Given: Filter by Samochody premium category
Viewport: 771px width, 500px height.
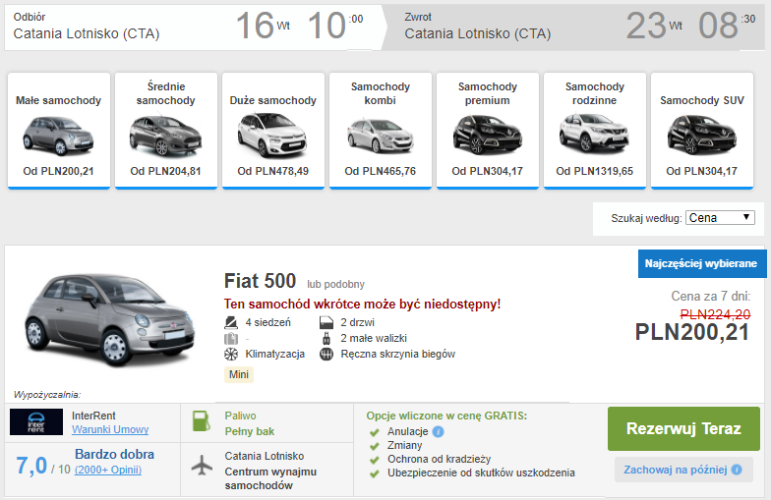Looking at the screenshot, I should (487, 128).
